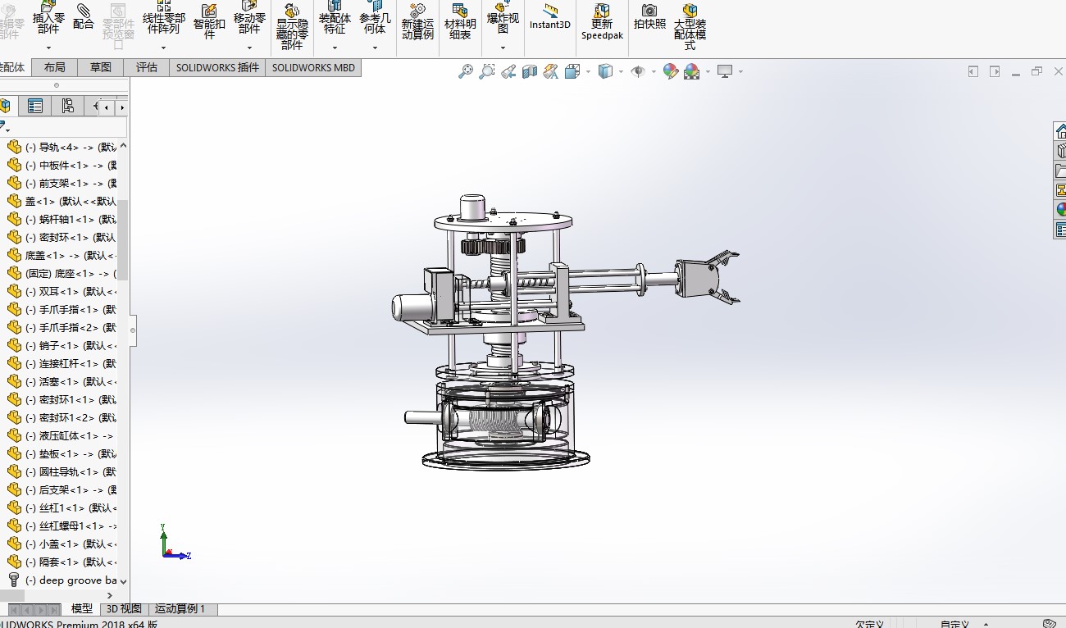Screen dimensions: 1066x628
Task: Switch to the SOLIDWORKS MBD tab
Action: (313, 67)
